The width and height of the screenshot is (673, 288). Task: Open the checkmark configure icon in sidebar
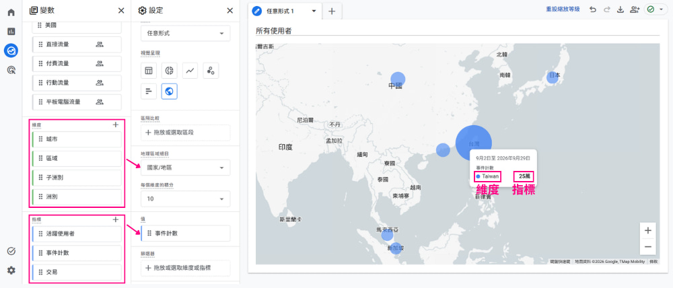[11, 251]
